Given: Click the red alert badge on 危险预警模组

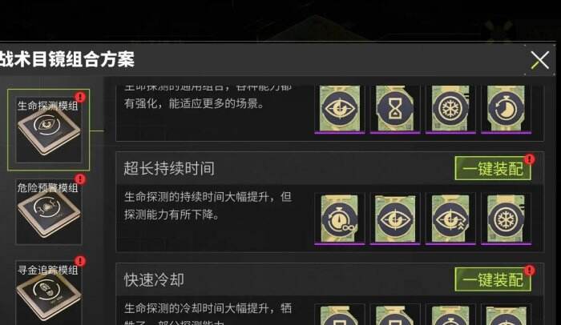Looking at the screenshot, I should pyautogui.click(x=80, y=179).
